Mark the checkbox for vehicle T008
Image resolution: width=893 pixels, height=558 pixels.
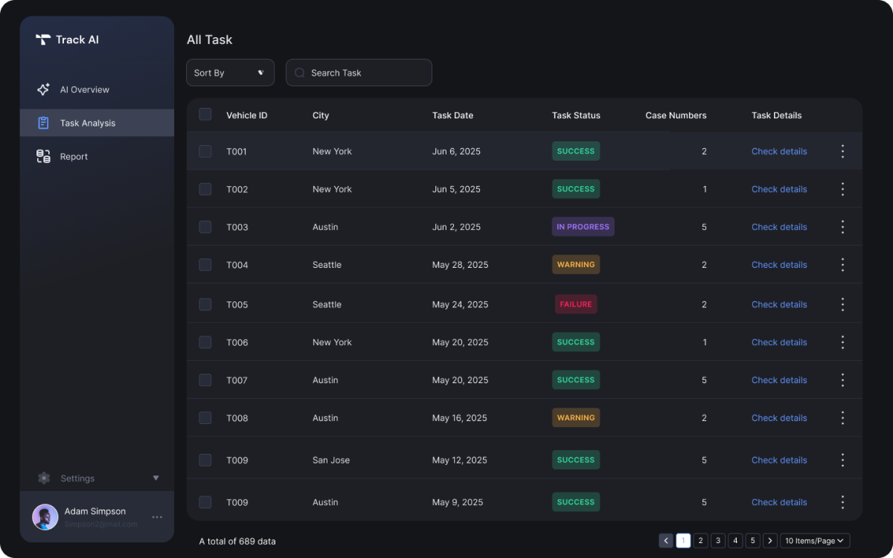(205, 418)
